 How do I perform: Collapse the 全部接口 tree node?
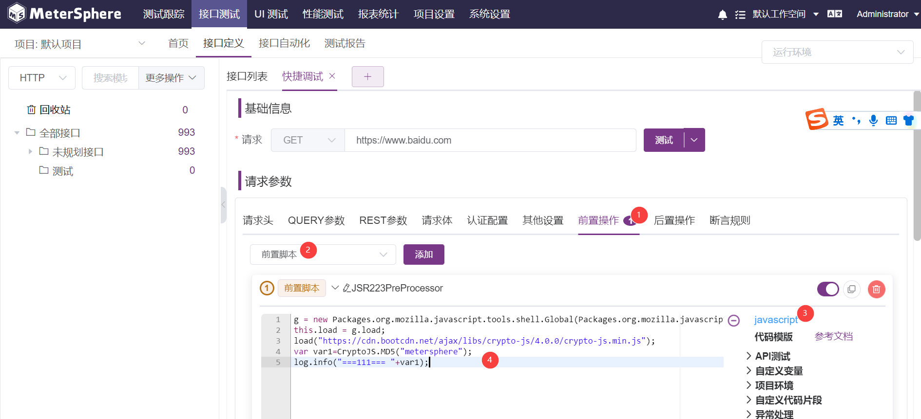[x=17, y=132]
